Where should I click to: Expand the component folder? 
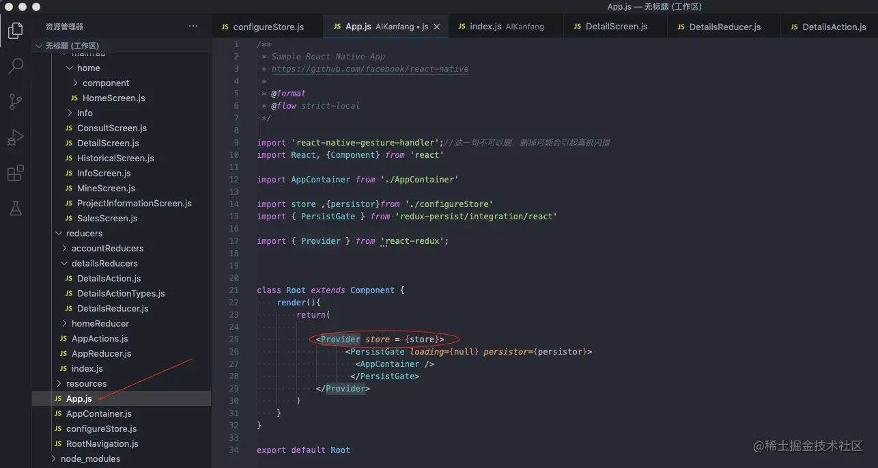tap(122, 83)
